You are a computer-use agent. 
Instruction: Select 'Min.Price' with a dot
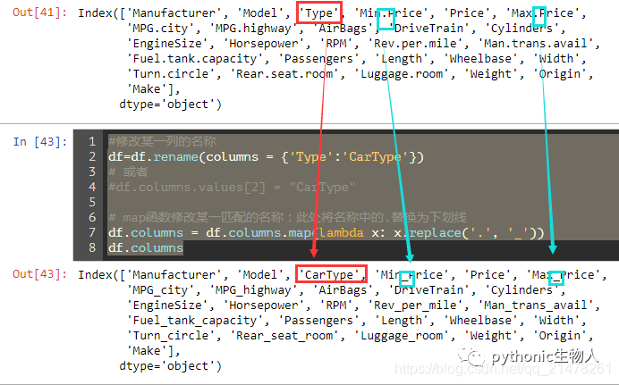pos(391,13)
